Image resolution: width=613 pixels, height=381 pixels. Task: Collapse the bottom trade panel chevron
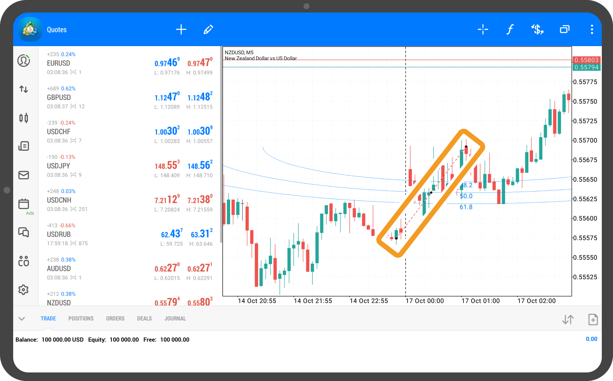pyautogui.click(x=22, y=318)
